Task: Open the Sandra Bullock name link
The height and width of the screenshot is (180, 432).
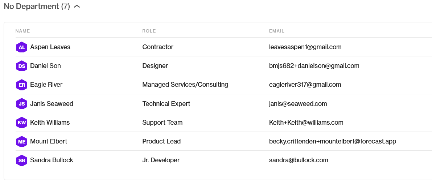Action: [52, 160]
